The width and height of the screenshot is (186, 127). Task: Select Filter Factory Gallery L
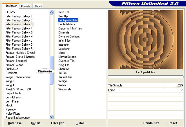point(19,41)
